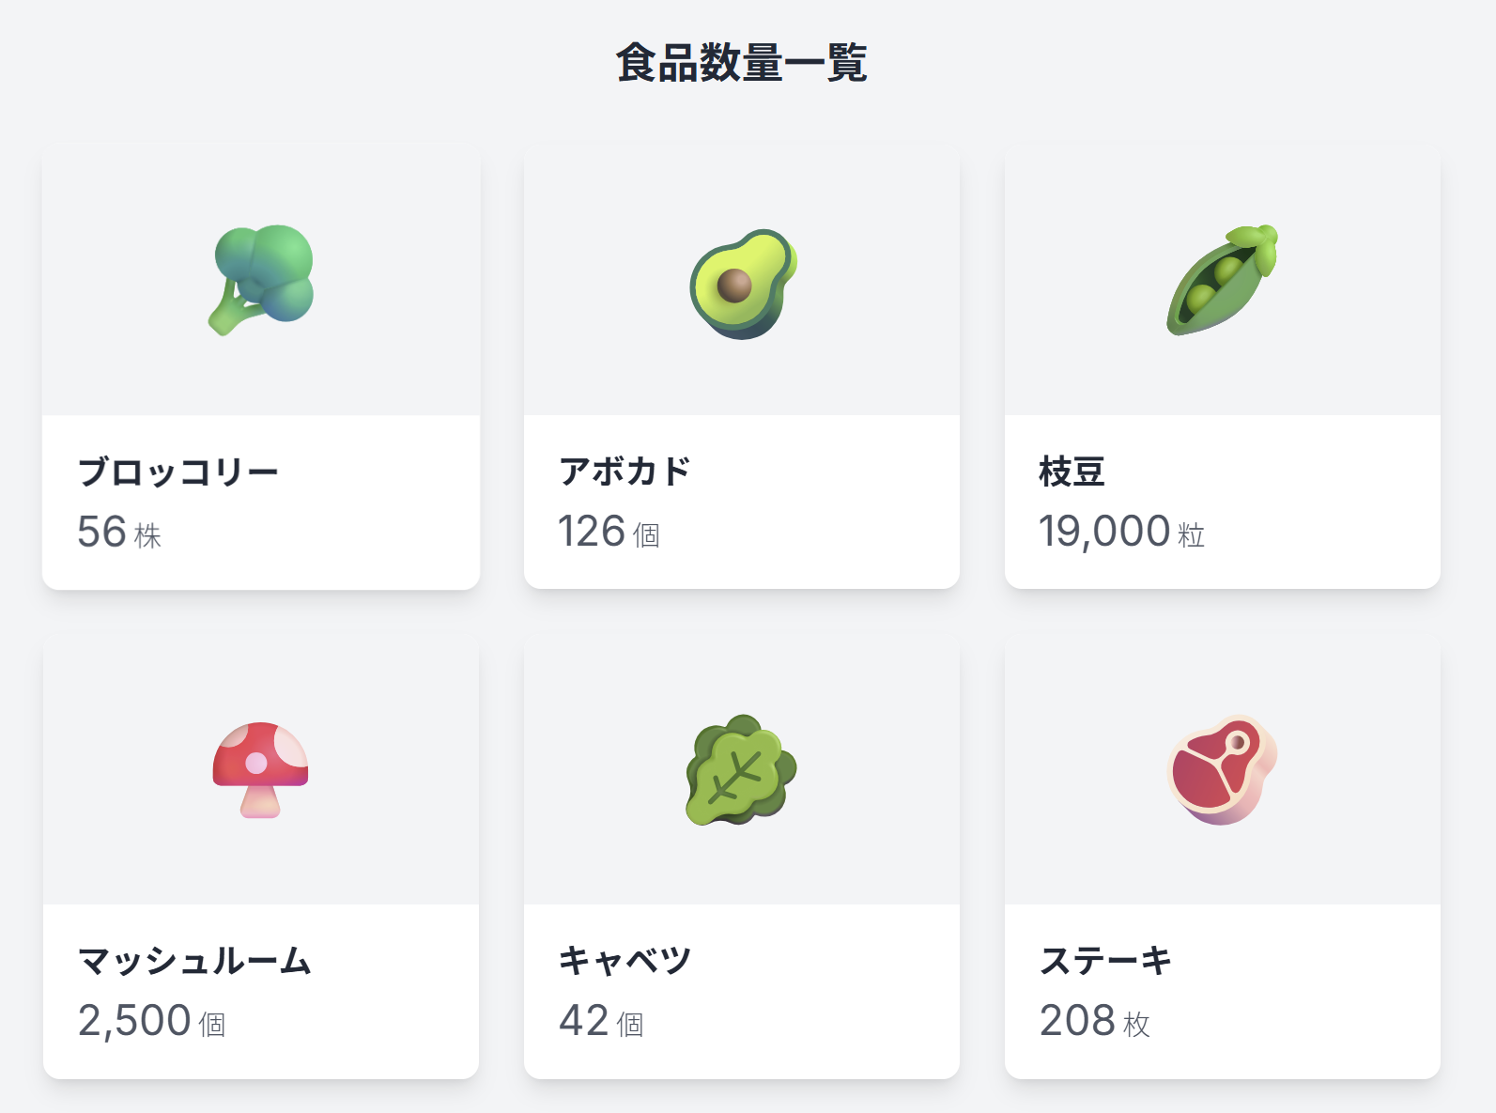Choose the キャベツ card title
1496x1113 pixels.
[x=625, y=961]
